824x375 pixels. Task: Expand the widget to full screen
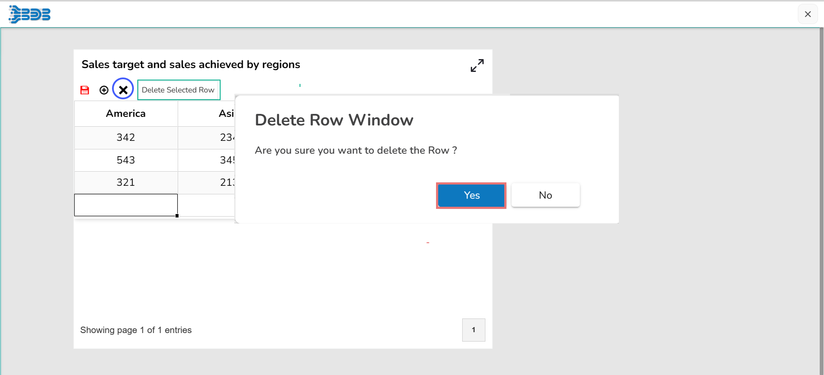coord(477,65)
